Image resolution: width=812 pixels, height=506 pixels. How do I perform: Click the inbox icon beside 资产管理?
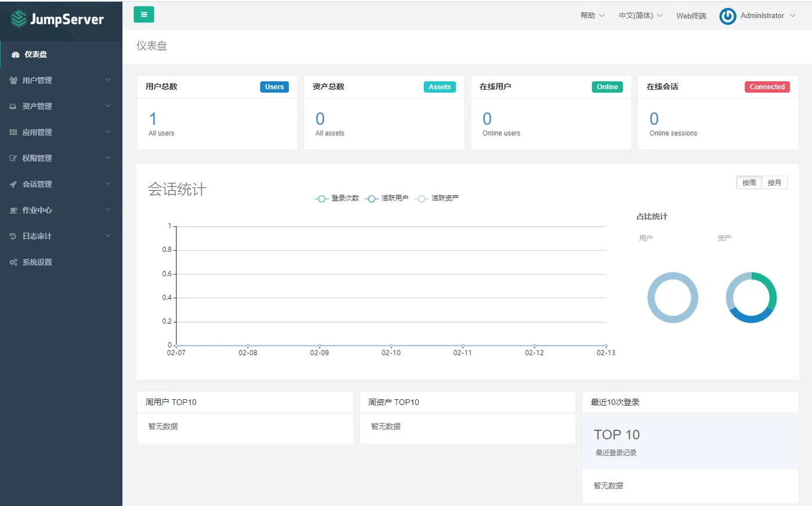(x=13, y=106)
